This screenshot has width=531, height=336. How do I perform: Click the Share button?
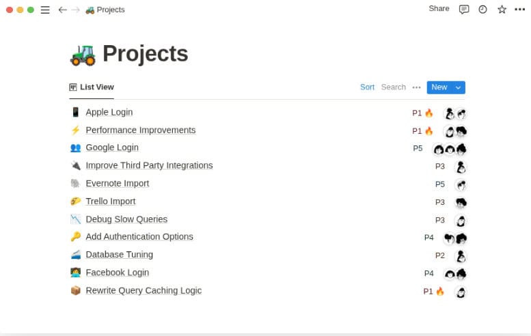[x=439, y=9]
